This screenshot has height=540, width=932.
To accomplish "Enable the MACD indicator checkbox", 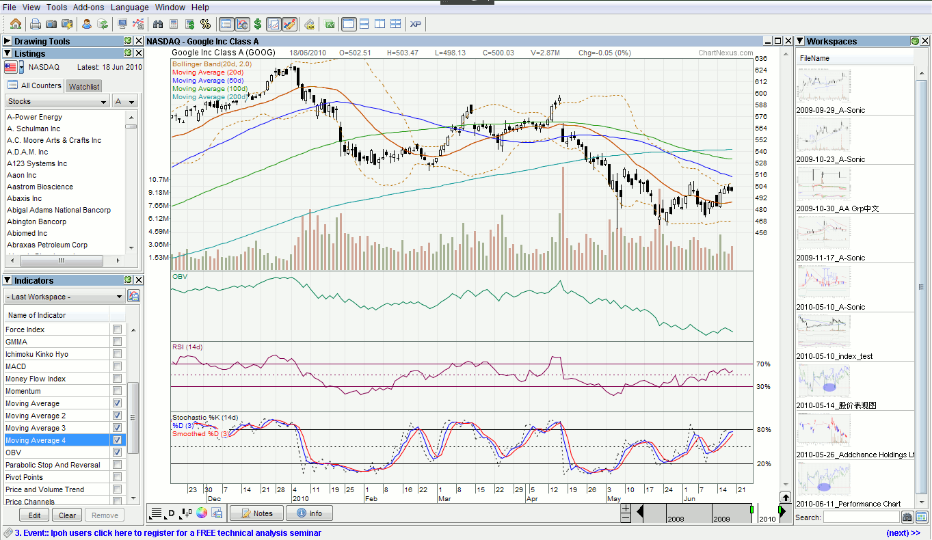I will tap(117, 366).
